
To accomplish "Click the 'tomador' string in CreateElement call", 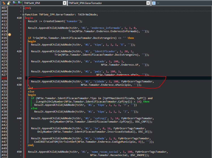I will 72,21.
